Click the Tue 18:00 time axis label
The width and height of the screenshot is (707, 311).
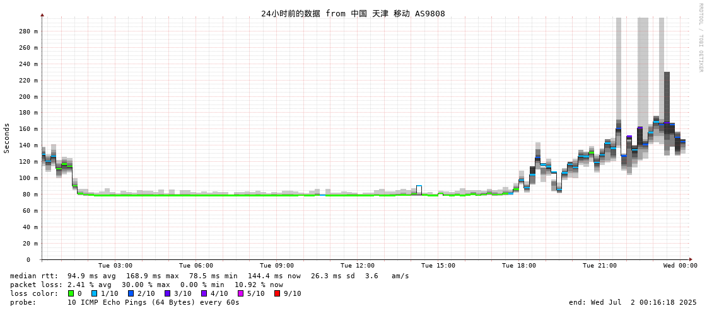(x=519, y=266)
